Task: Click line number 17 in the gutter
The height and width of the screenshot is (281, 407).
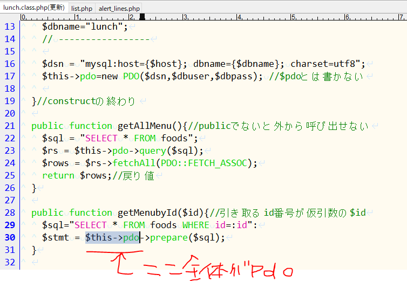Action: (10, 76)
